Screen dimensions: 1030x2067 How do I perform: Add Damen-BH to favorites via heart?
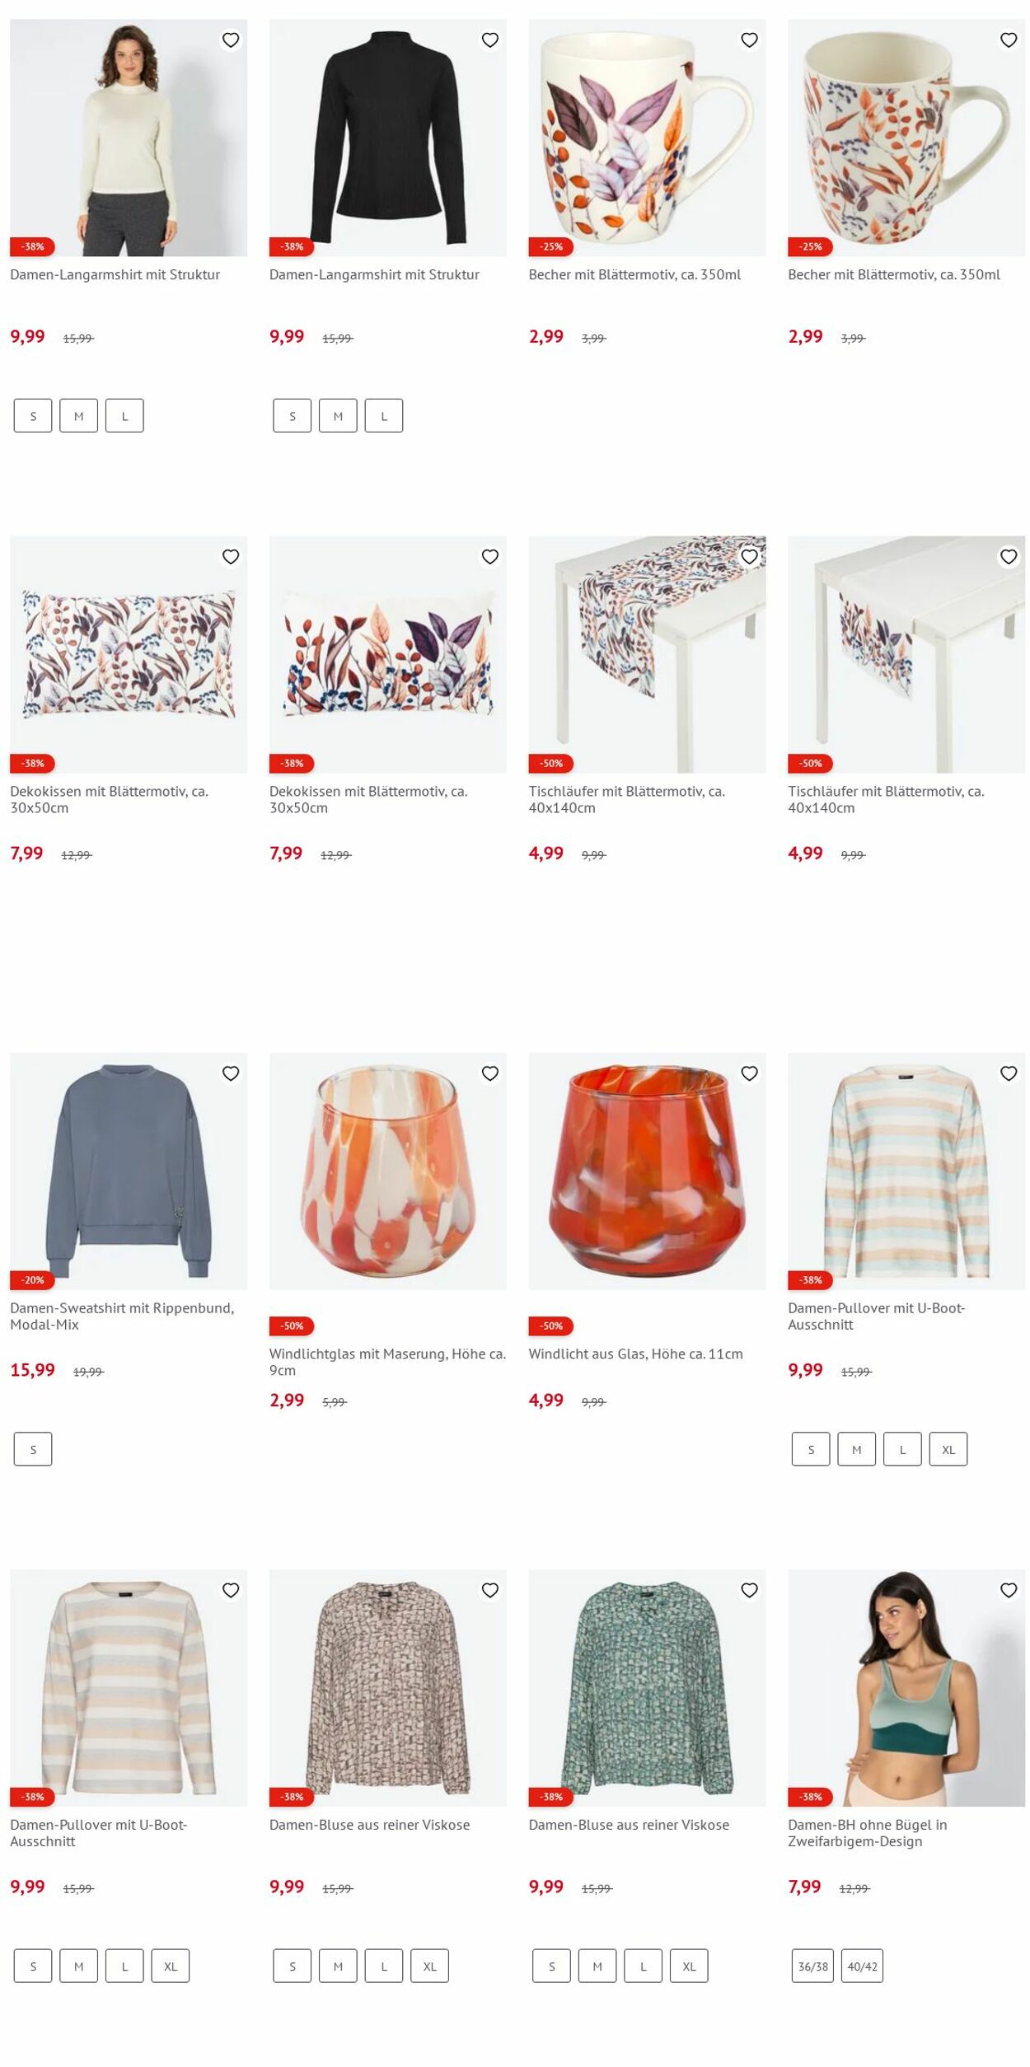pyautogui.click(x=1009, y=1589)
